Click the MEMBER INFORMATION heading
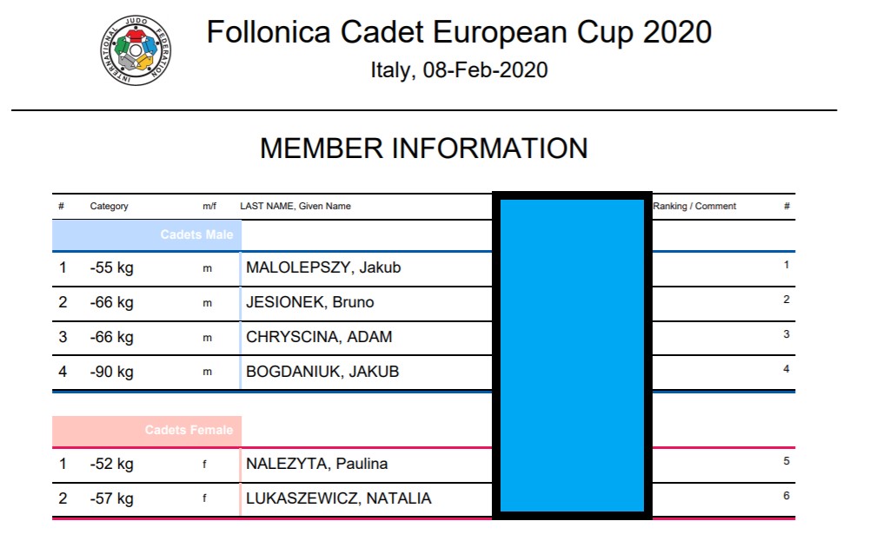 tap(423, 148)
